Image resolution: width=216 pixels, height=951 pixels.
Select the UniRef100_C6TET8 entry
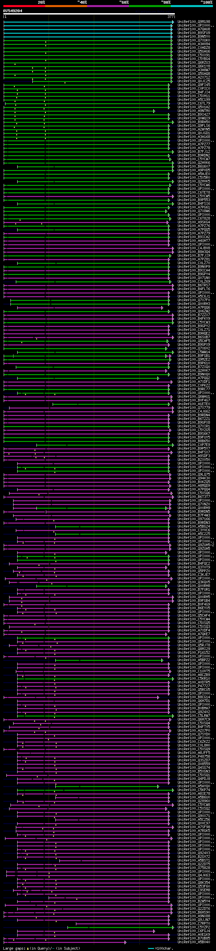pyautogui.click(x=194, y=192)
